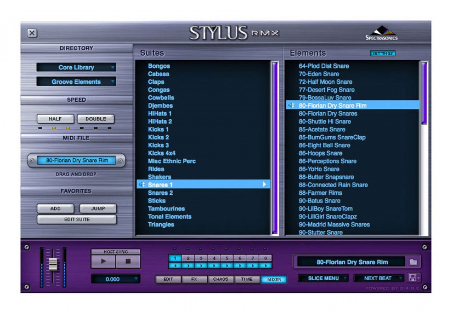The image size is (453, 313).
Task: Select 85-Acetate Snare element
Action: point(322,130)
